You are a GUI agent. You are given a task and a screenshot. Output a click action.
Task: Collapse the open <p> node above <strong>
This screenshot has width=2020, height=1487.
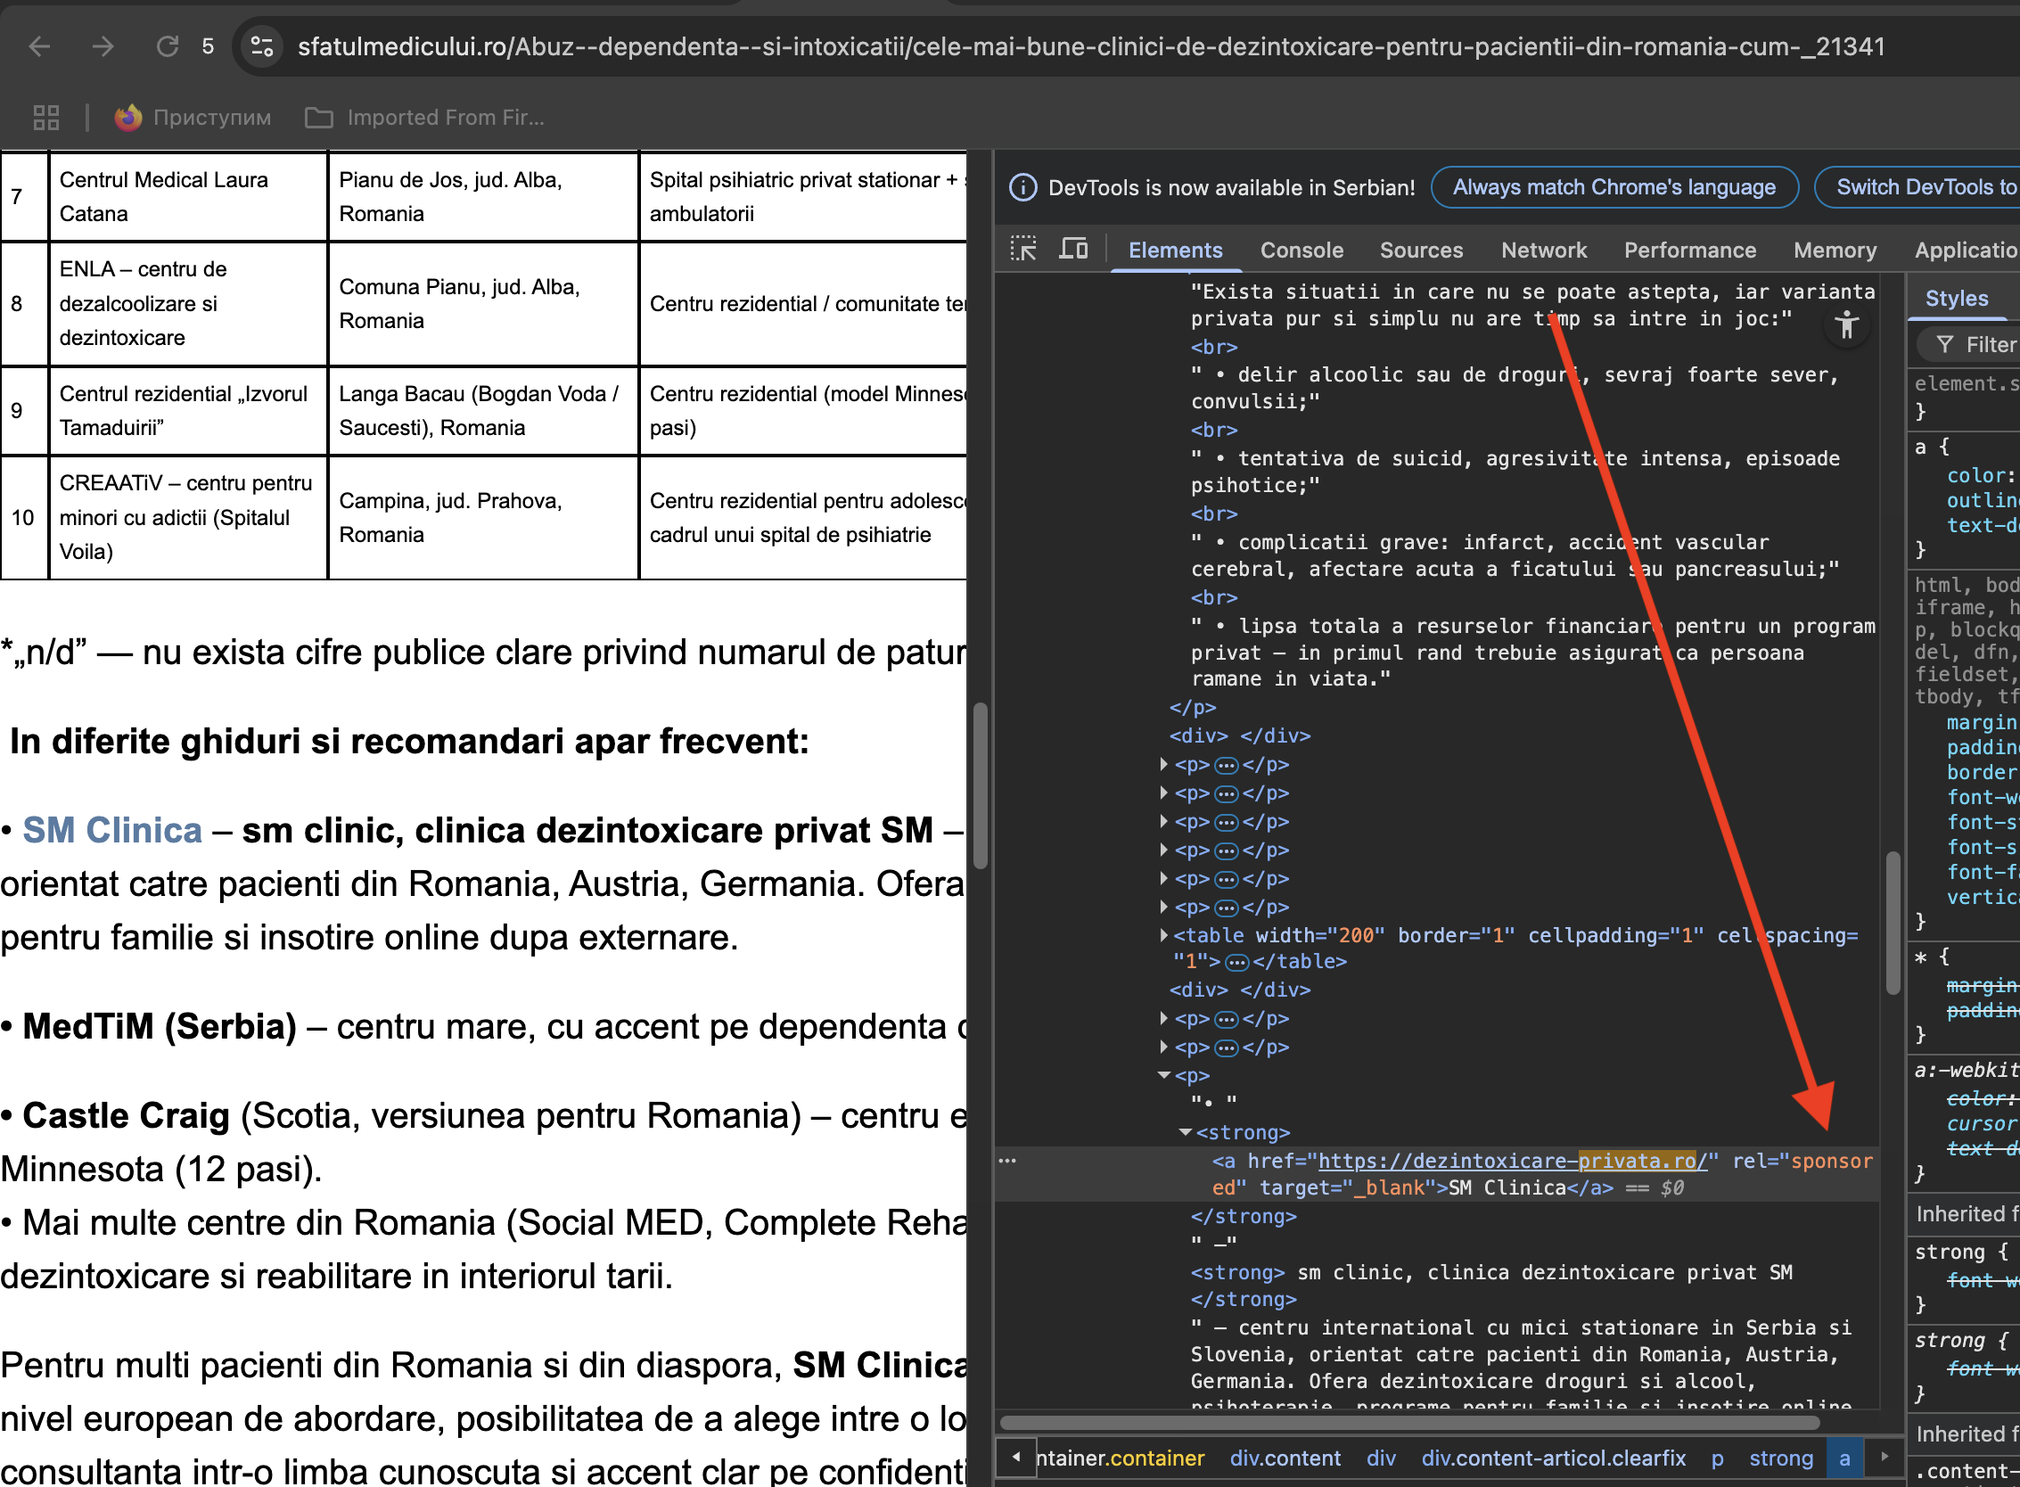click(x=1164, y=1076)
